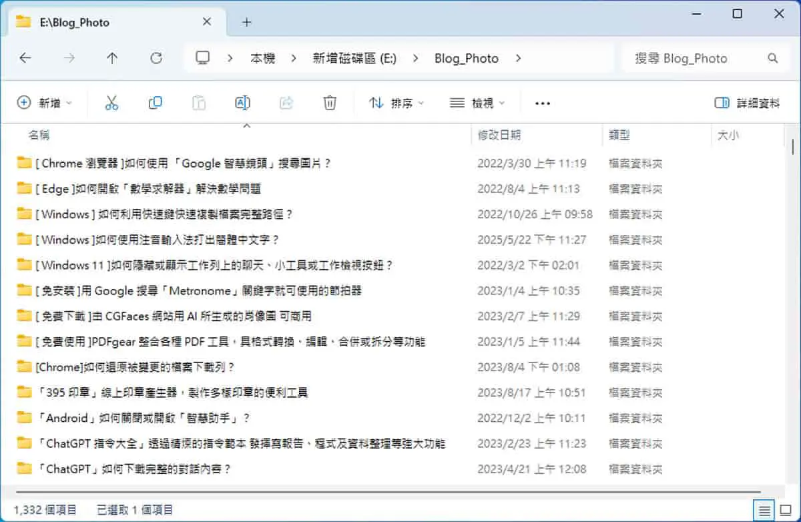801x522 pixels.
Task: Sort by the 修改日期 column header
Action: [499, 135]
